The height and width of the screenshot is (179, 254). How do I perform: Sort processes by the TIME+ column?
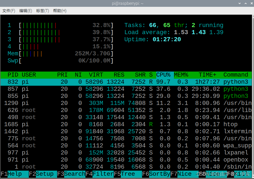coord(207,75)
